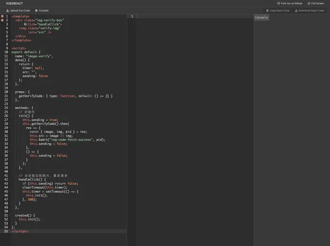Image resolution: width=330 pixels, height=246 pixels.
Task: Collapse setTimeout fold at line 45
Action: coord(9,192)
